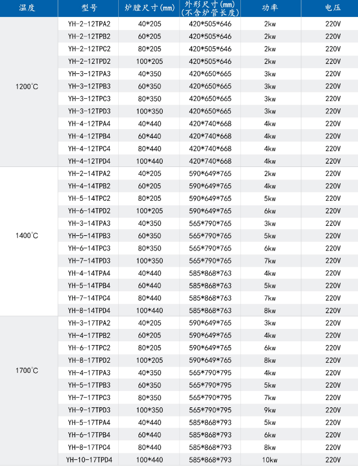Click model cell YH-2-12TPA2
The width and height of the screenshot is (358, 466).
89,24
